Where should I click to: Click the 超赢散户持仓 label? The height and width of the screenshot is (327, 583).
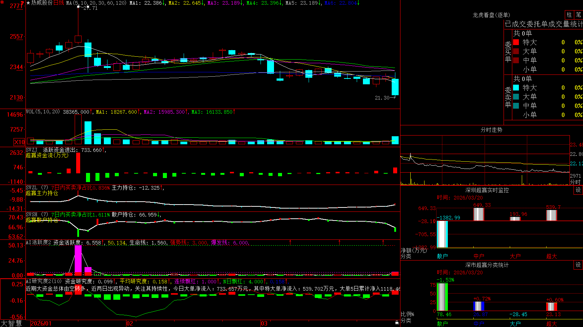point(42,220)
